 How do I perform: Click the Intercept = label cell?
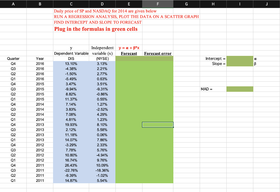coord(213,58)
